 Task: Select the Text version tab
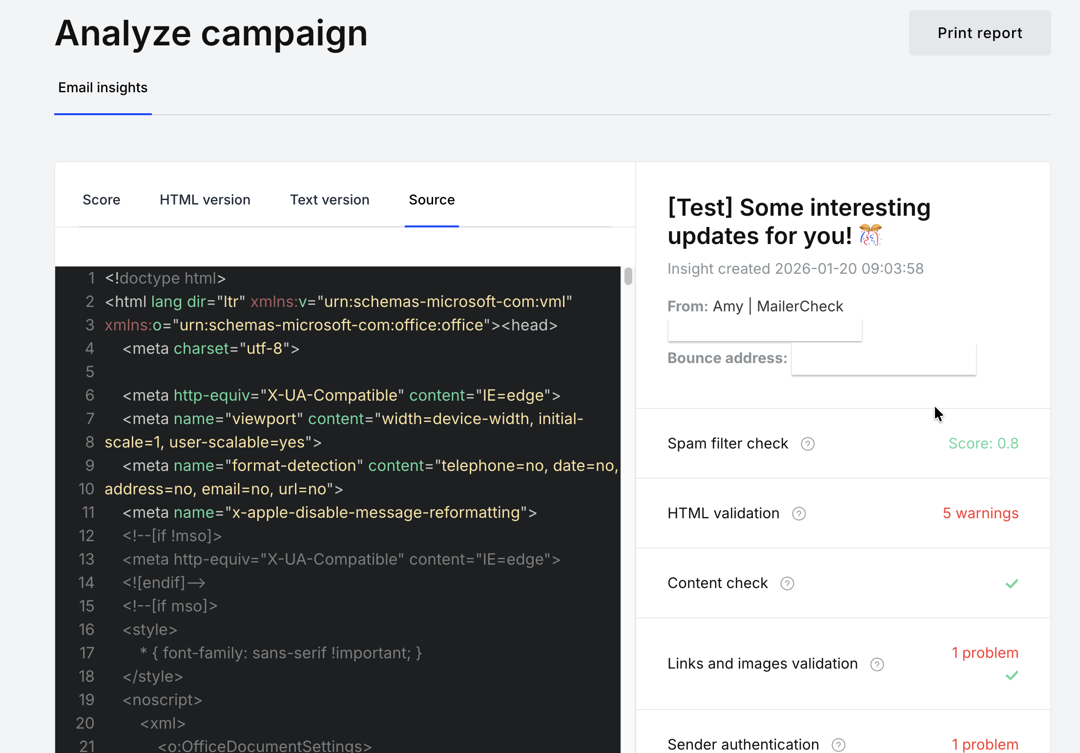pos(330,200)
